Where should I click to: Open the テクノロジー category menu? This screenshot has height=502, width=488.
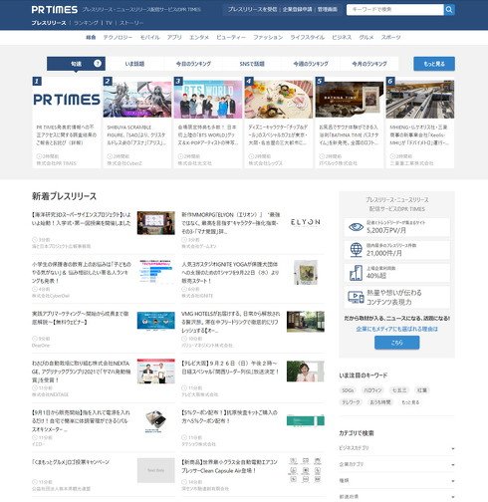click(x=118, y=37)
